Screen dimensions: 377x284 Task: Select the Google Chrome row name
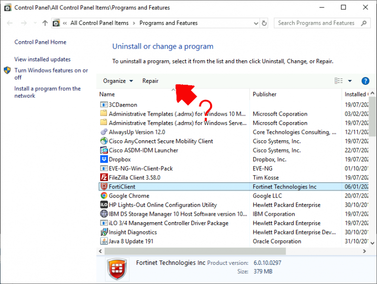129,196
